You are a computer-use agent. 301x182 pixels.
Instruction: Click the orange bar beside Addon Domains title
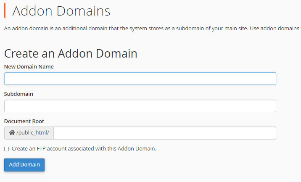[x=5, y=11]
